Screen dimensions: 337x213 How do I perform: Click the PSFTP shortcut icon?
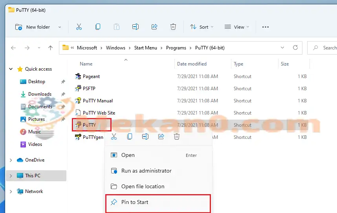[x=78, y=88]
